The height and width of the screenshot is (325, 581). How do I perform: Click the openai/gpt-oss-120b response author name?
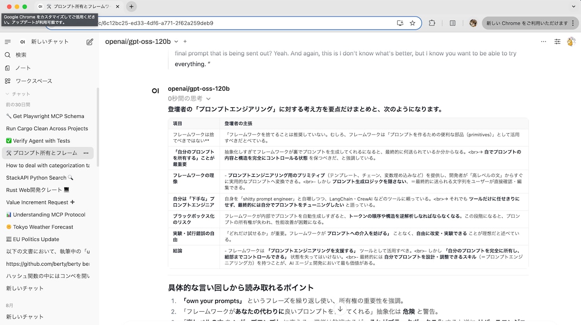click(199, 89)
